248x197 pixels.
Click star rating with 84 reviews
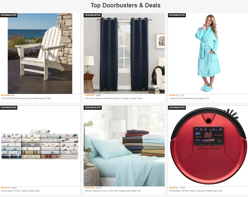pos(8,95)
